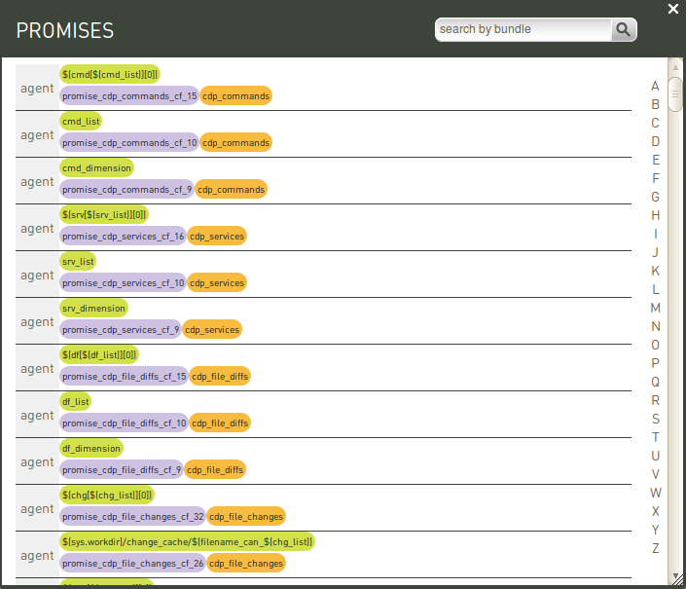This screenshot has width=686, height=589.
Task: Open promiser srv_list tag
Action: 78,261
